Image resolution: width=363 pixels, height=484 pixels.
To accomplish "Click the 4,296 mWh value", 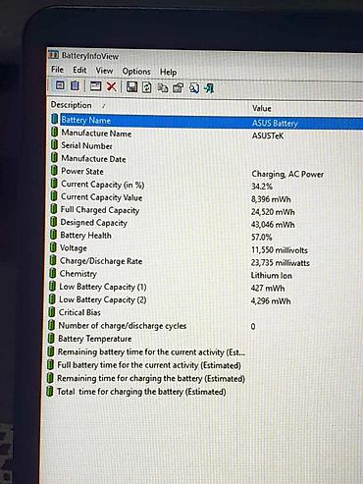I will coord(271,301).
